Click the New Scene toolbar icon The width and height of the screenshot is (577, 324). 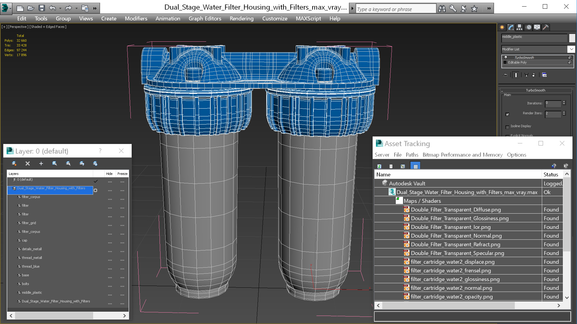(20, 8)
